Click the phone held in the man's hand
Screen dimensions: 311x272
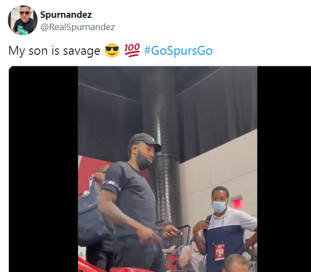pyautogui.click(x=178, y=233)
